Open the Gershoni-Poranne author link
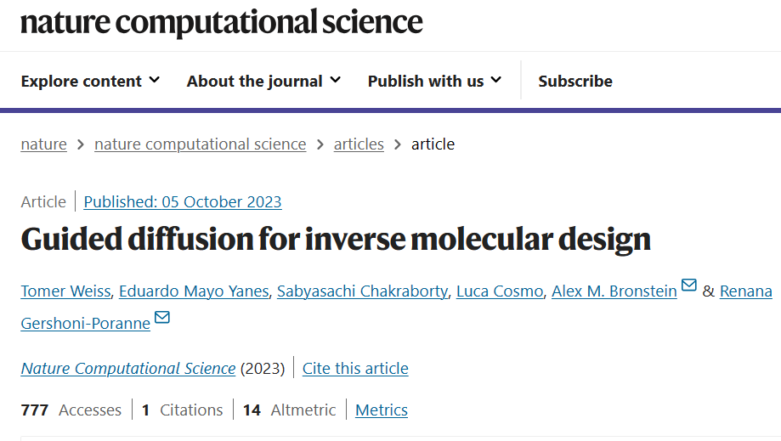The height and width of the screenshot is (441, 781). (x=86, y=324)
